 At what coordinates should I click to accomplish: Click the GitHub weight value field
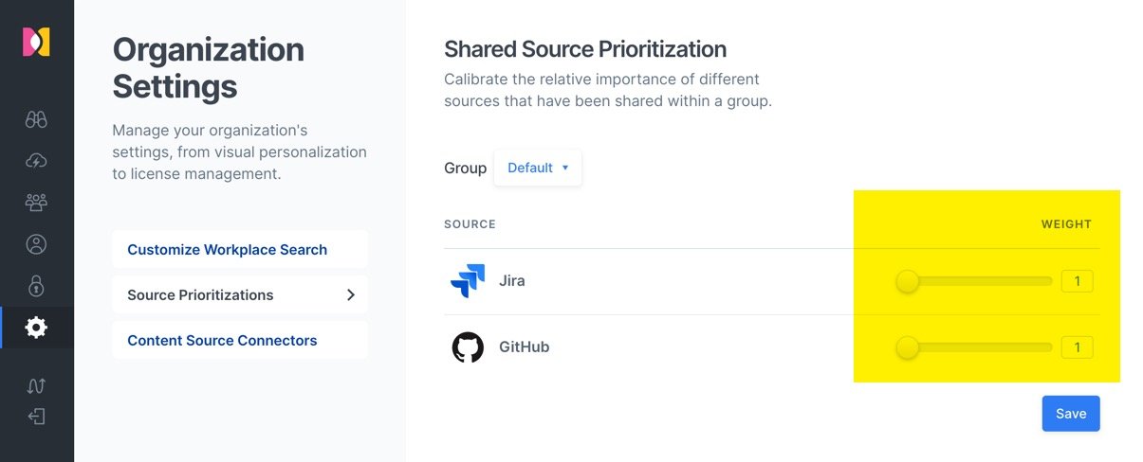[x=1077, y=347]
